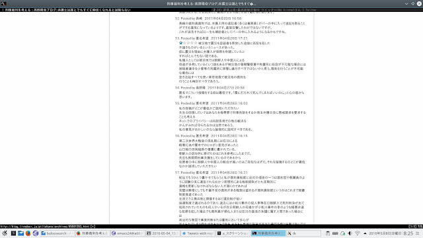Click the date 2016年5月8日日曜日 in the panel
Viewport: 423px width, 238px height.
pyautogui.click(x=385, y=233)
